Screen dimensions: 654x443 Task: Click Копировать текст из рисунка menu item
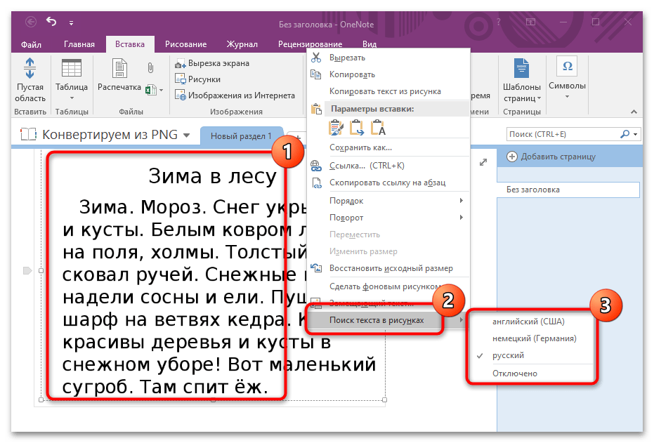tap(385, 91)
